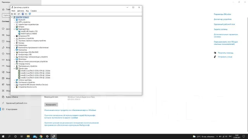The width and height of the screenshot is (248, 139).
Task: Open 'Дополнительные параметры системы' link
Action: click(226, 36)
